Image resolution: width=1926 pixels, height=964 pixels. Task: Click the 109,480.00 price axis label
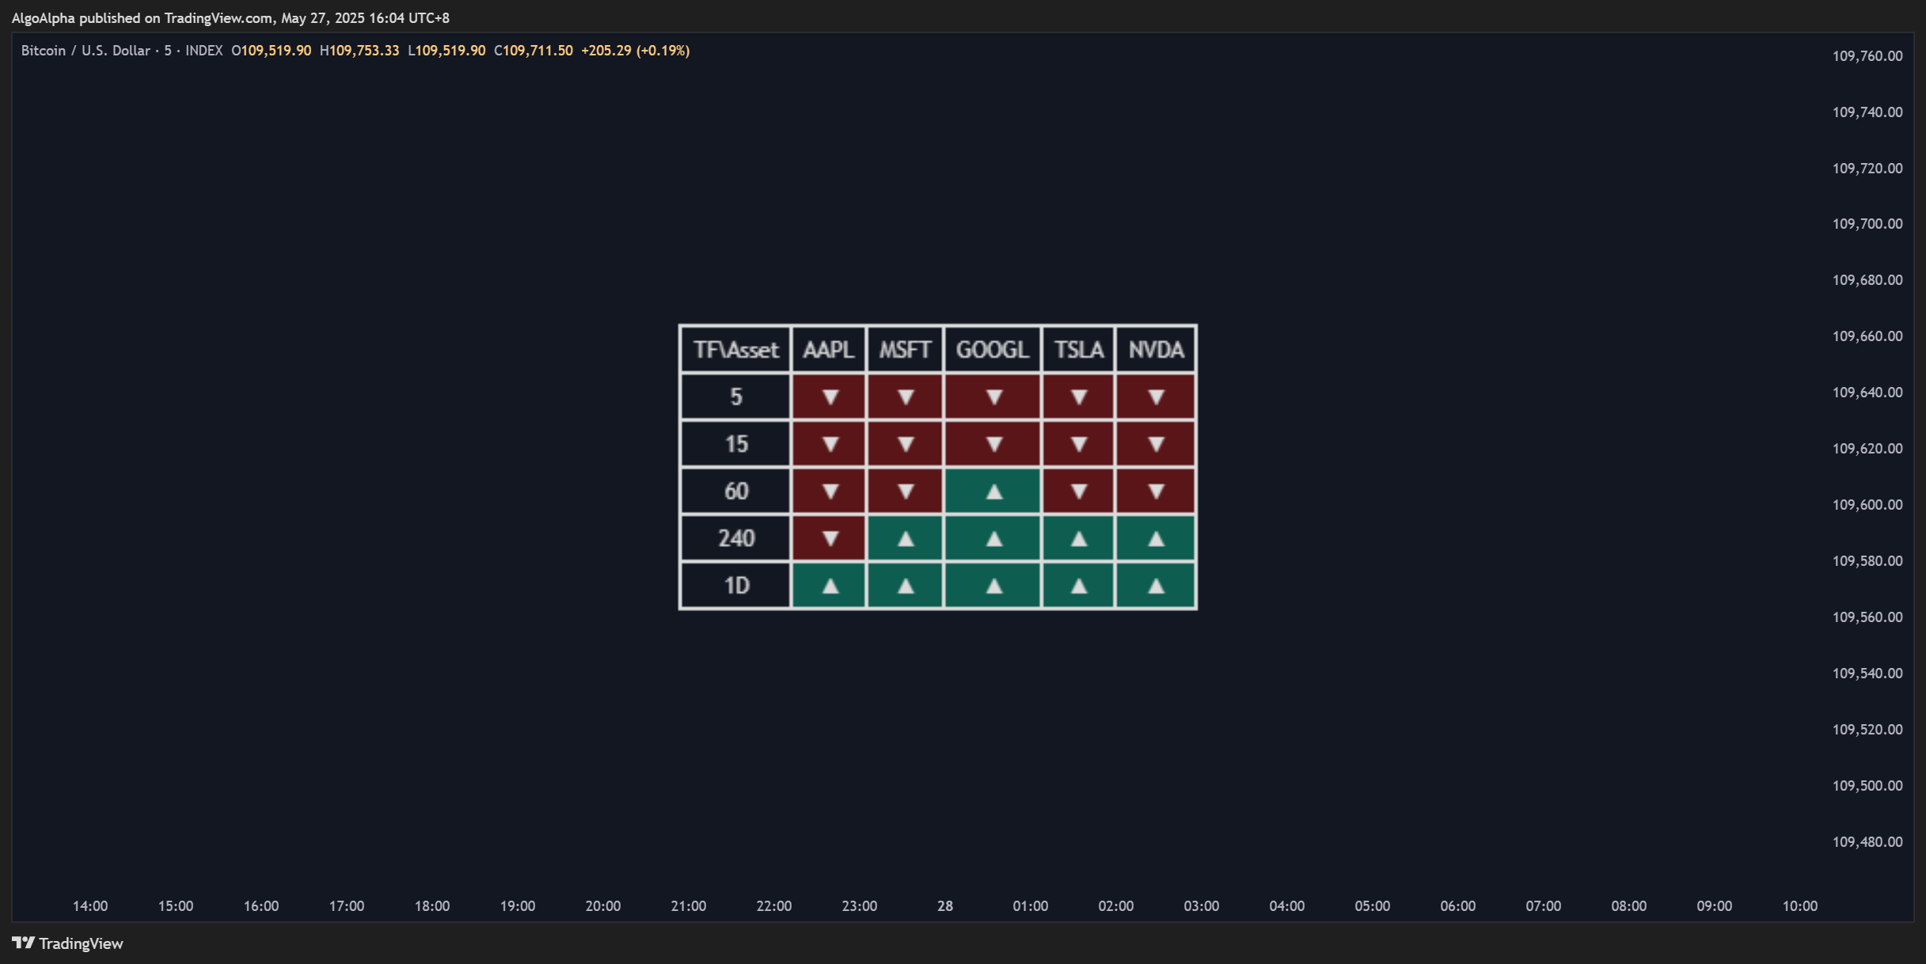tap(1867, 842)
